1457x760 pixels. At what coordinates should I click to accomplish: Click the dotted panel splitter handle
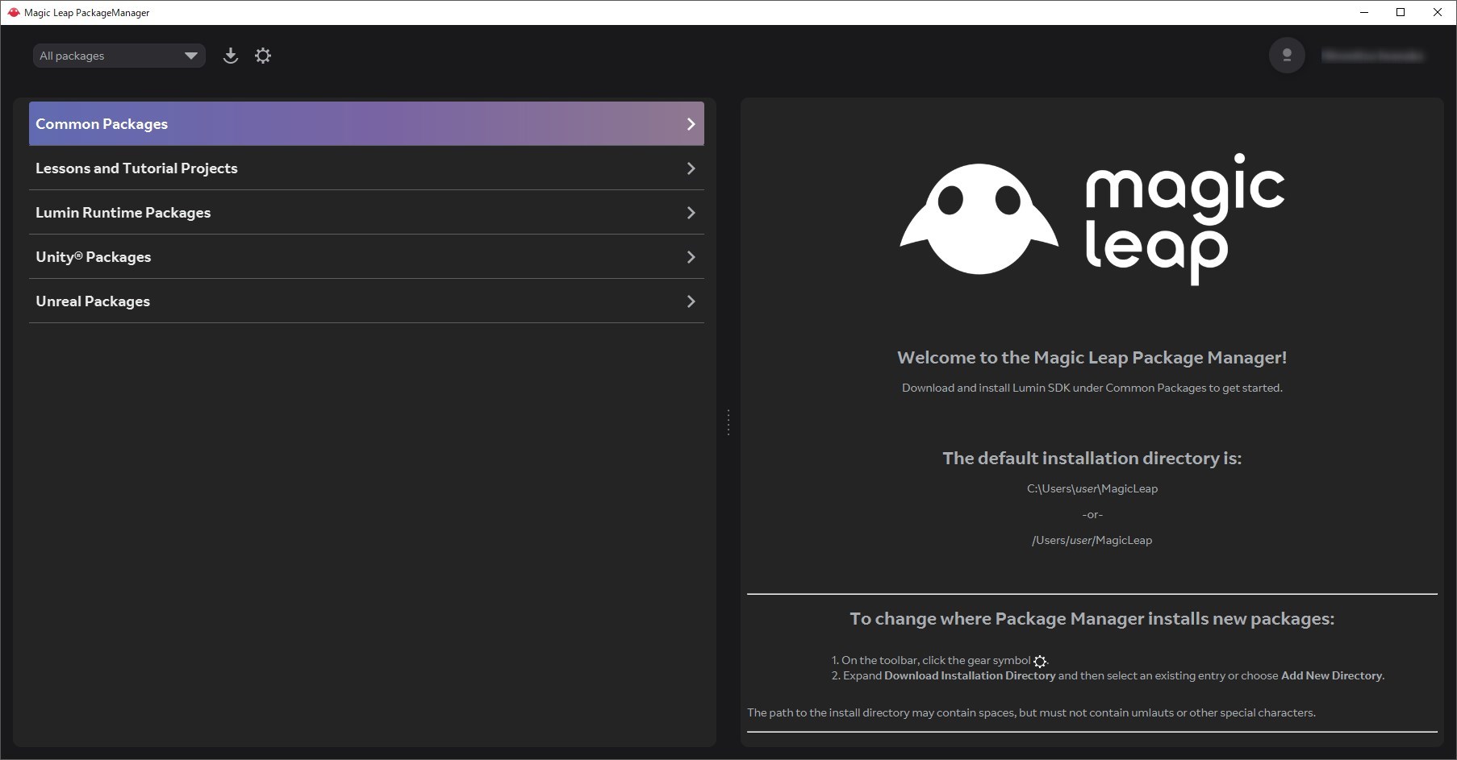point(728,422)
